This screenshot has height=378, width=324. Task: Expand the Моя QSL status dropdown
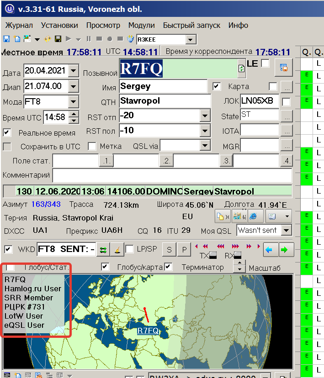(286, 231)
